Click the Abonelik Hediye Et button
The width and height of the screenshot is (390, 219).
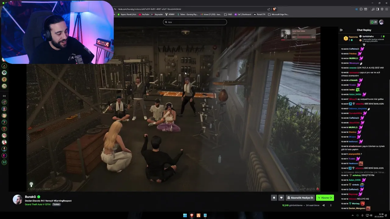[300, 198]
